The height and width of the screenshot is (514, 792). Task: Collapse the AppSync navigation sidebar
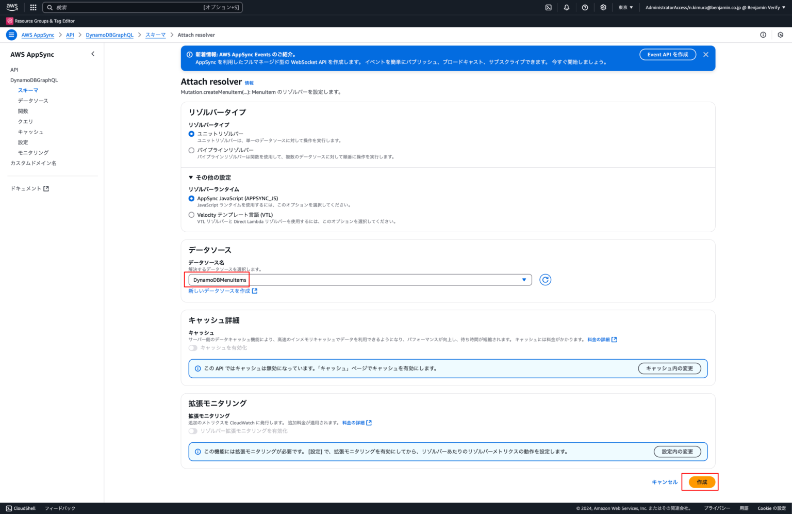[93, 54]
